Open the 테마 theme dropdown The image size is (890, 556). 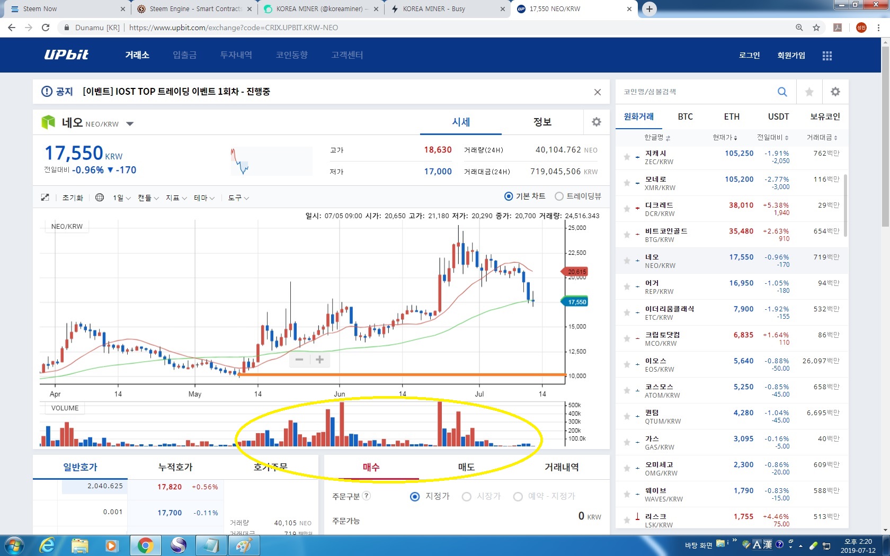[204, 198]
